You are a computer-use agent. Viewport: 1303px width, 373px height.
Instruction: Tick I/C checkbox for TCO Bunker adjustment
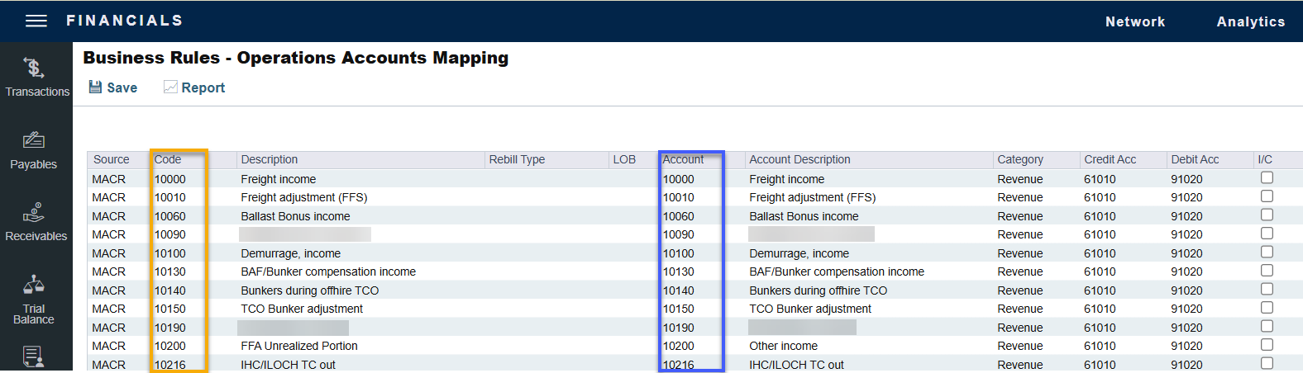pos(1267,308)
